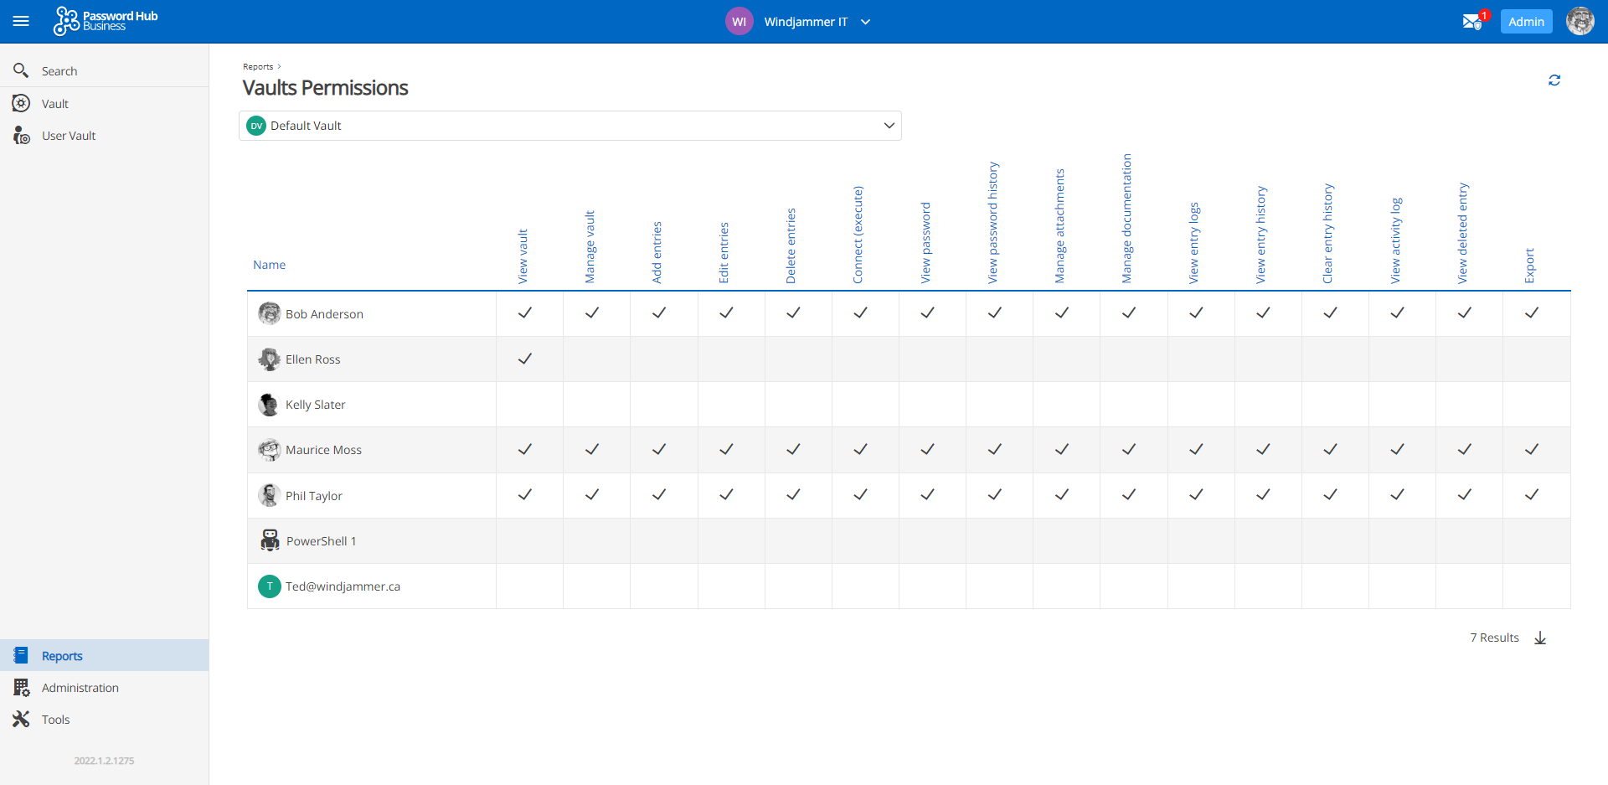Click Bob Anderson's Export permission checkmark
The image size is (1608, 785).
[x=1532, y=313]
